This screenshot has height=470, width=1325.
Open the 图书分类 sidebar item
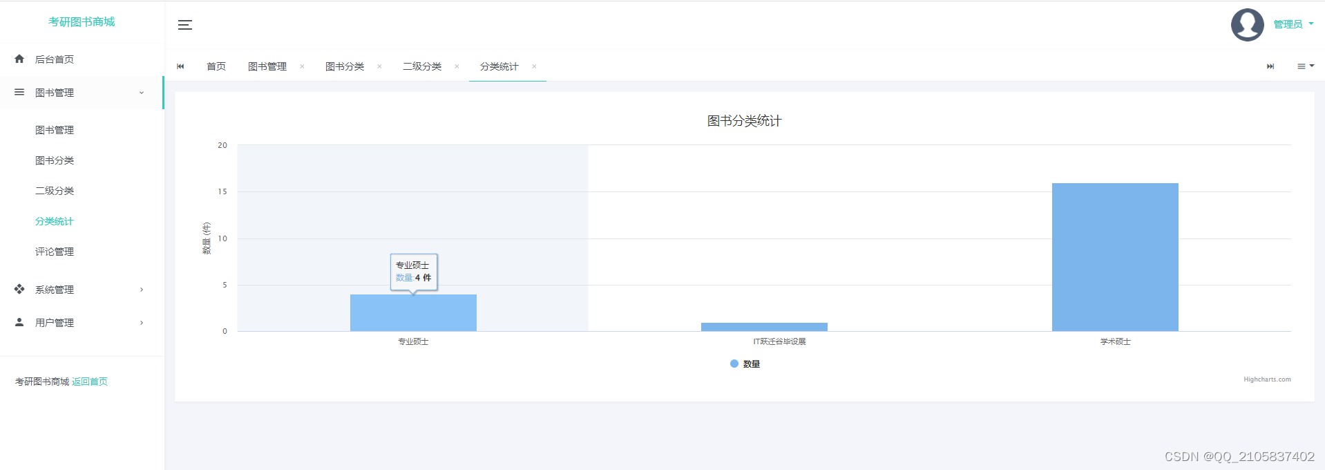pyautogui.click(x=55, y=160)
